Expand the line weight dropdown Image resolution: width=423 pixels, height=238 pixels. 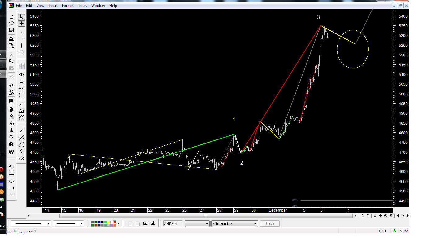coord(81,223)
